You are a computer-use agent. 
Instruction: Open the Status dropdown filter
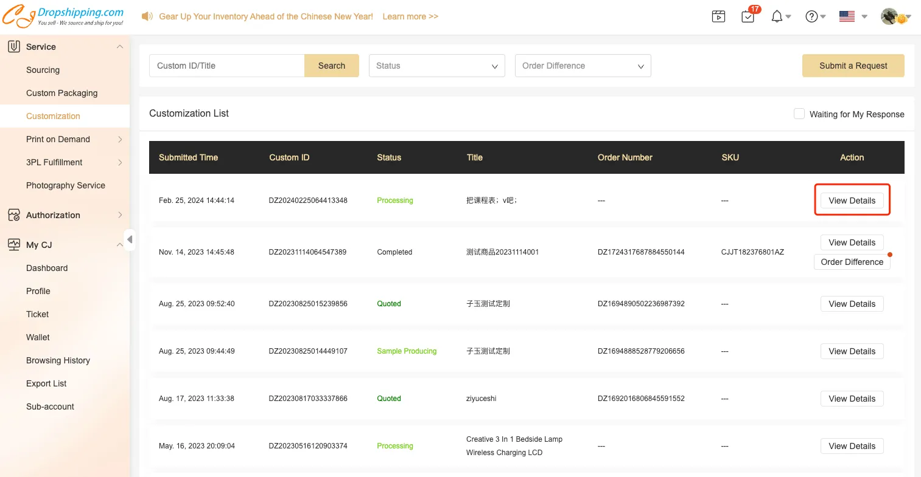(x=436, y=66)
